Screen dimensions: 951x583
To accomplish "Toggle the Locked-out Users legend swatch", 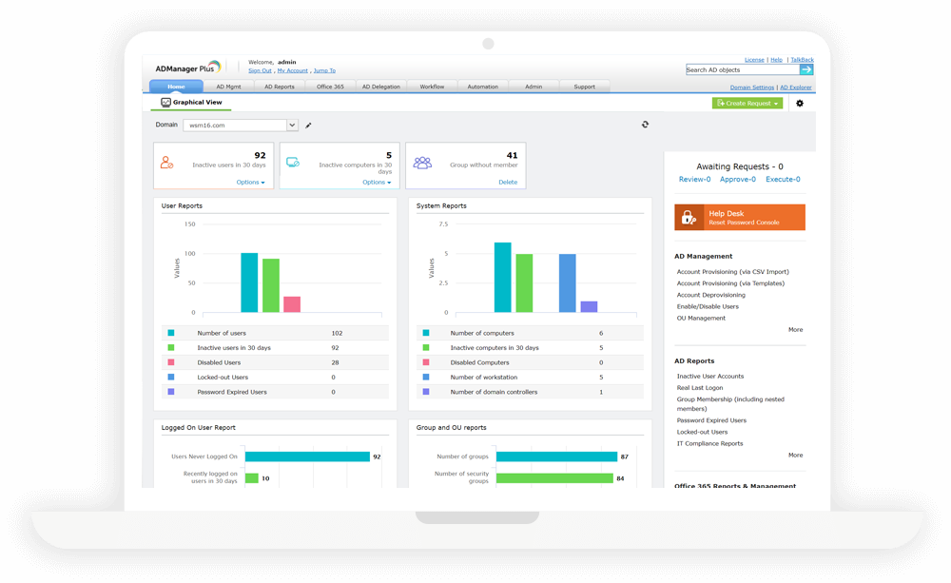I will click(x=171, y=377).
